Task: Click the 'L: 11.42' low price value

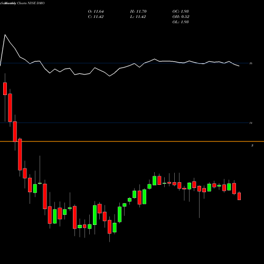Action: coord(138,17)
